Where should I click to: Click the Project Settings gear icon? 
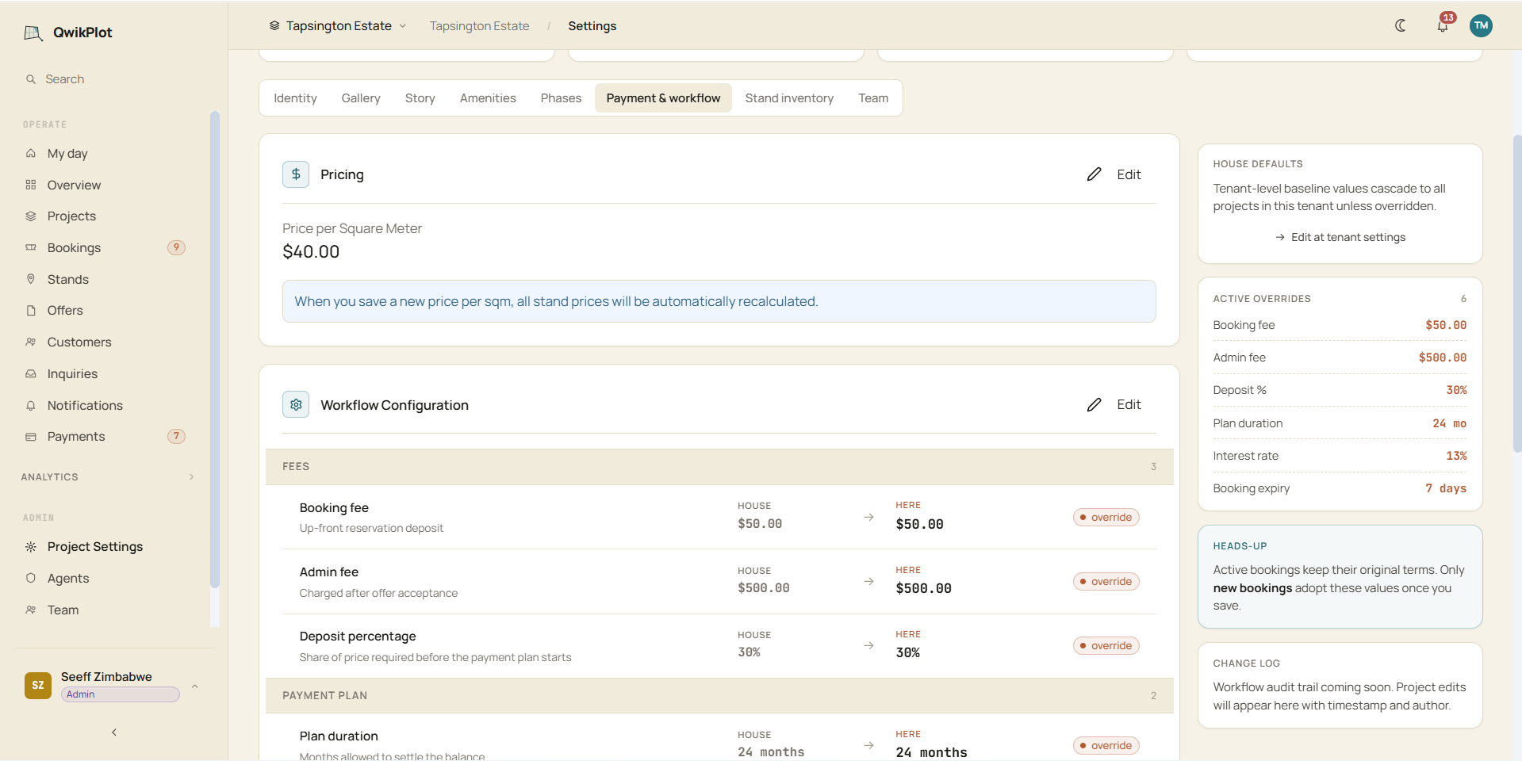(x=31, y=547)
